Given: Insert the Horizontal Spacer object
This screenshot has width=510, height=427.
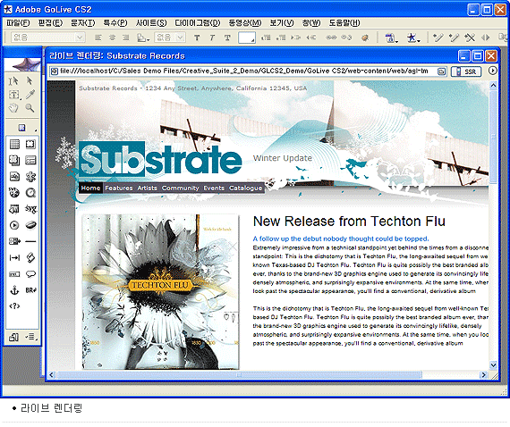Looking at the screenshot, I should pyautogui.click(x=14, y=258).
